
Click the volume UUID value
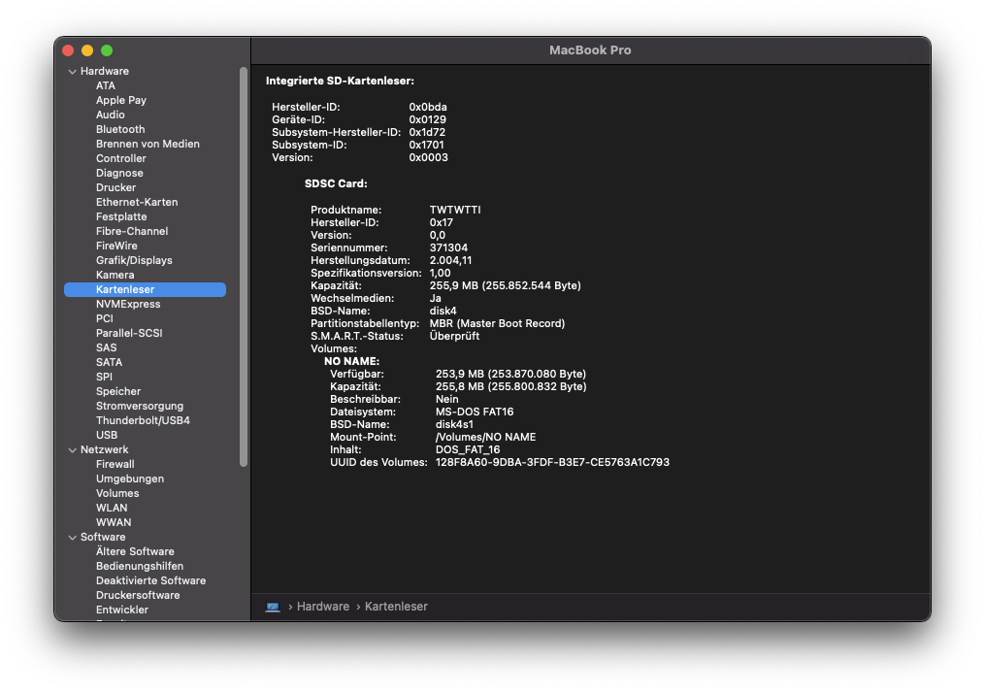(552, 462)
